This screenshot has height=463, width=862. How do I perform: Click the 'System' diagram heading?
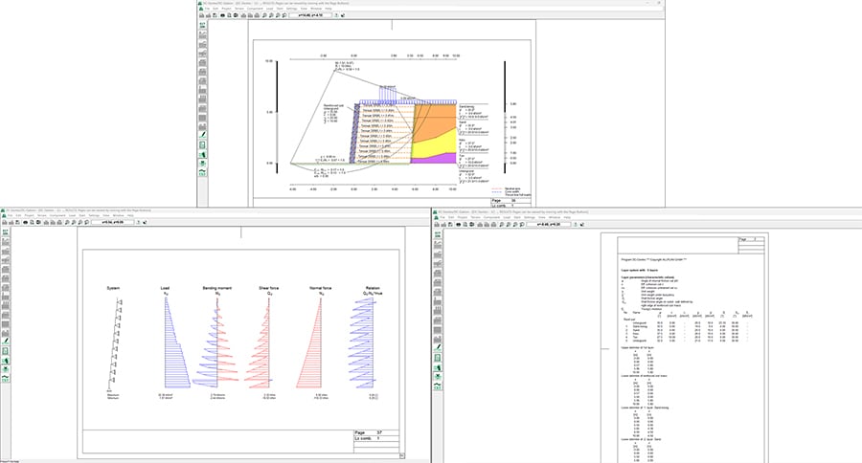coord(113,288)
